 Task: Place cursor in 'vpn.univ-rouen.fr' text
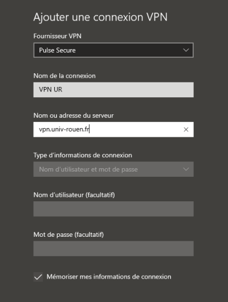point(64,129)
